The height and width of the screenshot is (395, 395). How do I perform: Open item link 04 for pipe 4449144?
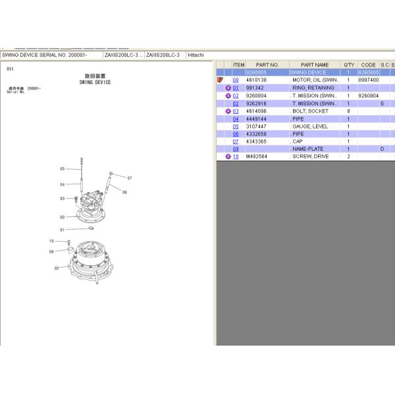[236, 118]
